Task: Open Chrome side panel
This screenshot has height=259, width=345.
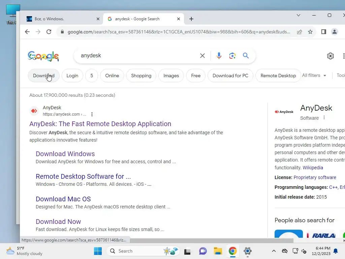Action: tap(324, 32)
